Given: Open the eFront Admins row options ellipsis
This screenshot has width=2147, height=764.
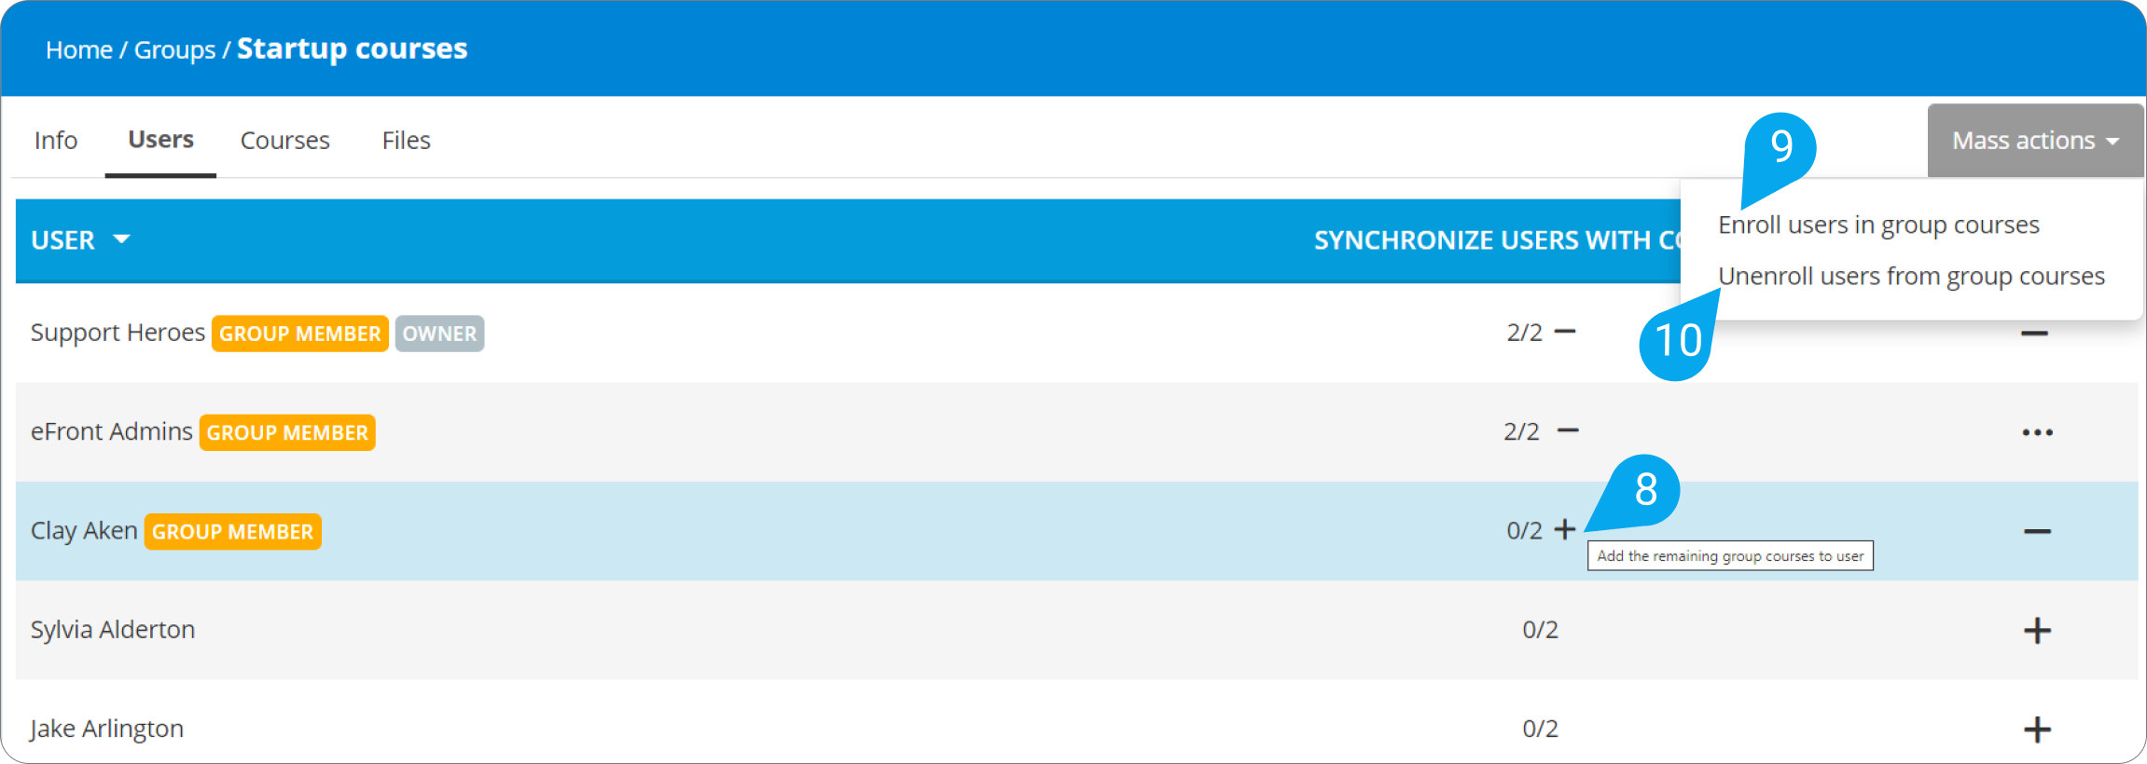Looking at the screenshot, I should (x=2037, y=432).
